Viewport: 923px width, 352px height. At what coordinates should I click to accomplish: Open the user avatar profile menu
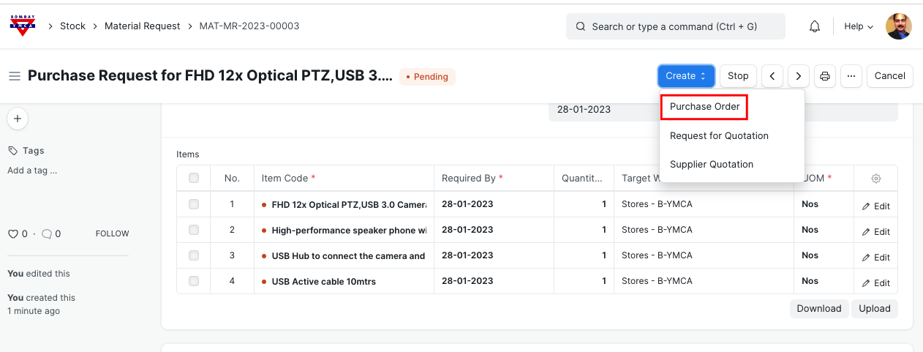tap(898, 26)
